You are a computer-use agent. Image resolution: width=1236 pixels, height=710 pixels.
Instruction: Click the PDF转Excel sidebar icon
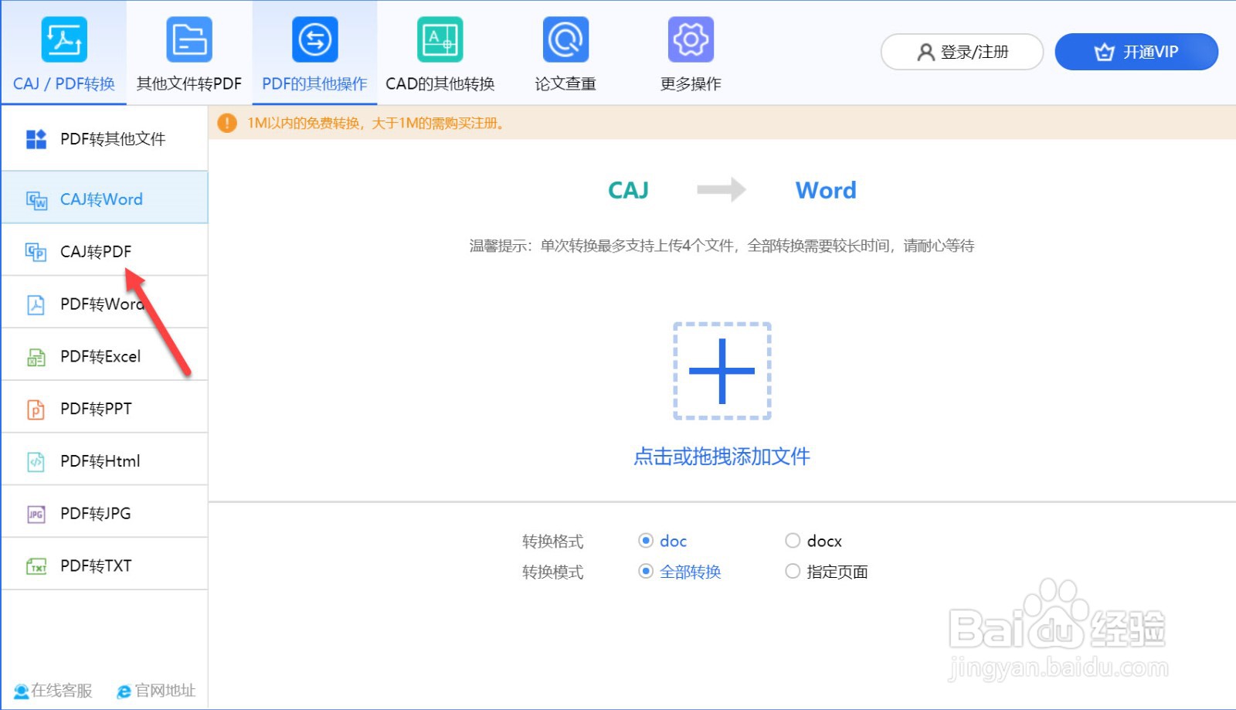click(x=36, y=357)
